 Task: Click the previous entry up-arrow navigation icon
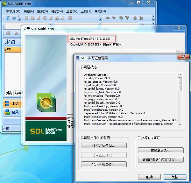(108, 18)
